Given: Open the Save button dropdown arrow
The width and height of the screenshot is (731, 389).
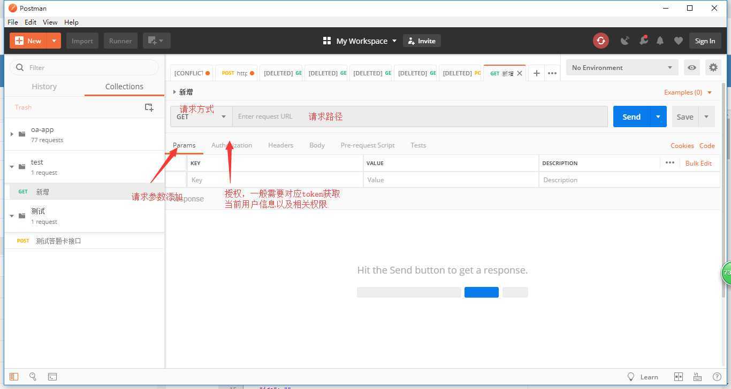Looking at the screenshot, I should click(x=706, y=116).
